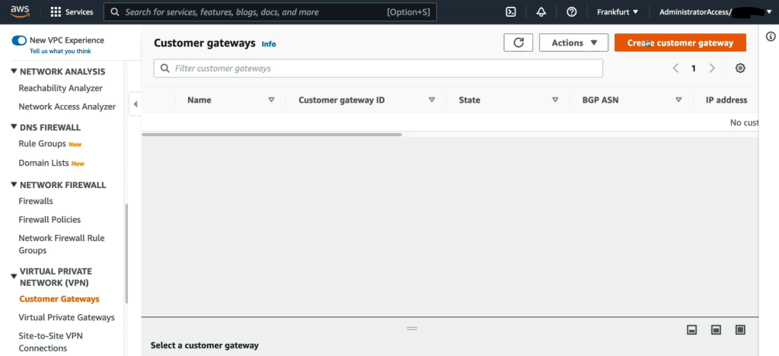Open the notifications bell
This screenshot has height=356, width=779.
coord(541,12)
